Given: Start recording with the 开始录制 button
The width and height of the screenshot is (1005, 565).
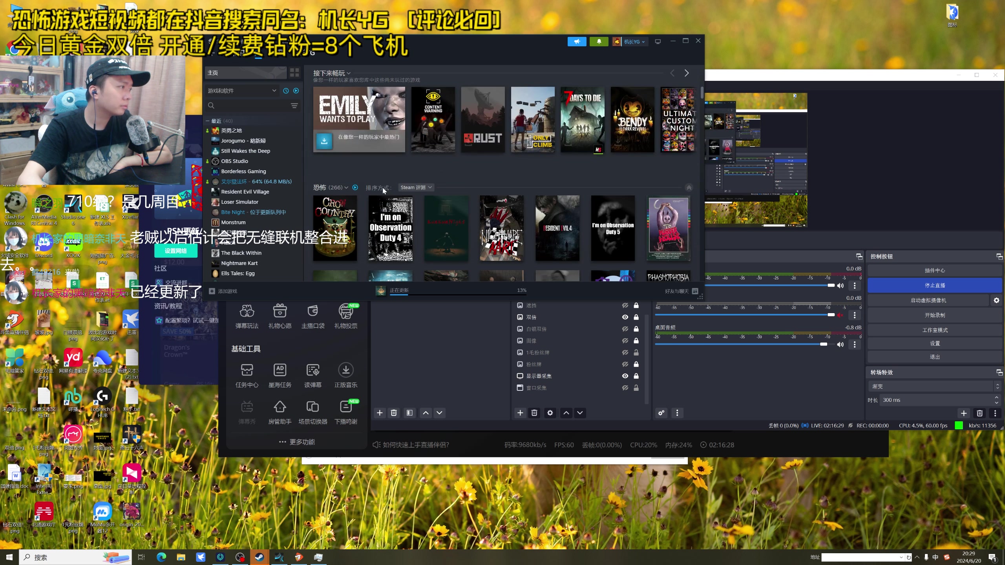Looking at the screenshot, I should click(934, 315).
